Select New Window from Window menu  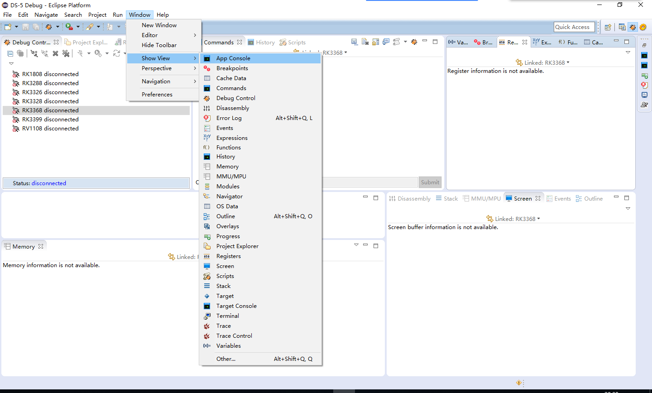163,25
